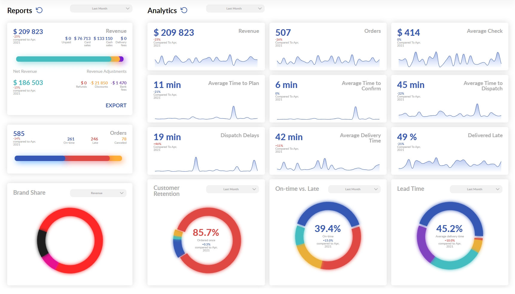
Task: Expand the Brand Share Revenue dropdown
Action: coord(98,193)
